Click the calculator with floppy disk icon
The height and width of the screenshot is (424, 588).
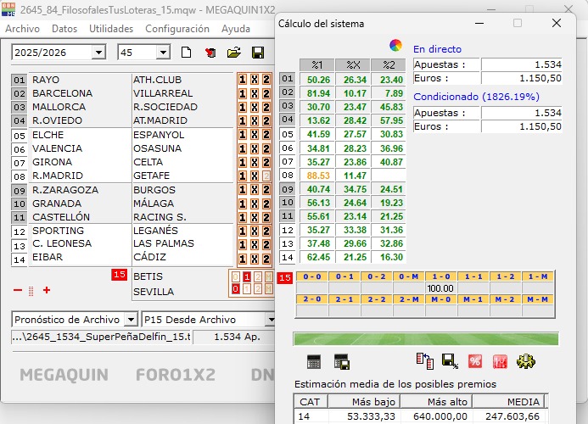click(342, 360)
